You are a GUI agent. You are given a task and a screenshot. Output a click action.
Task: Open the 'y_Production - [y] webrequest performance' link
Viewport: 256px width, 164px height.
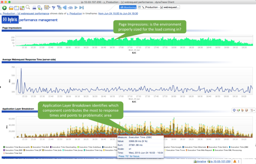25,14
